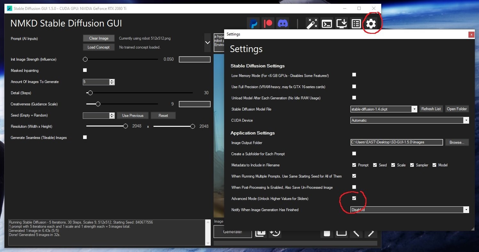Disable the Advanced Mode checkbox

(x=354, y=198)
